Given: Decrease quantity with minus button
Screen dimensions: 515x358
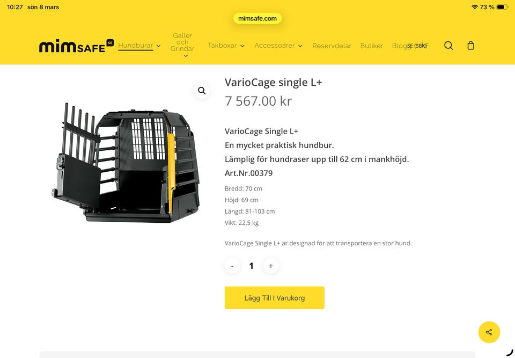Looking at the screenshot, I should pos(232,266).
